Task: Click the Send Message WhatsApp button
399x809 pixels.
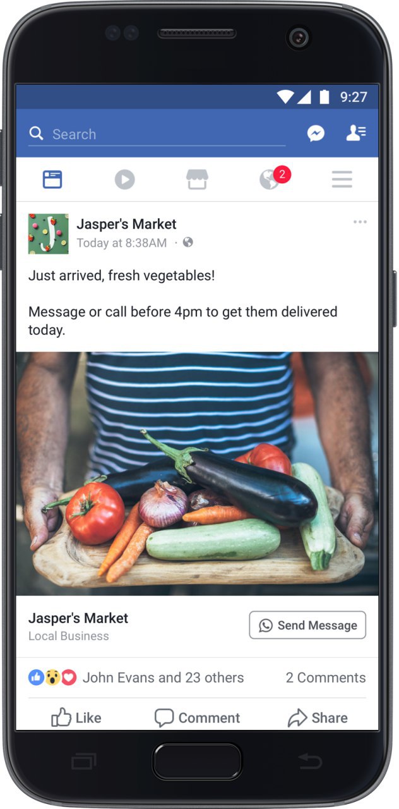Action: 307,625
